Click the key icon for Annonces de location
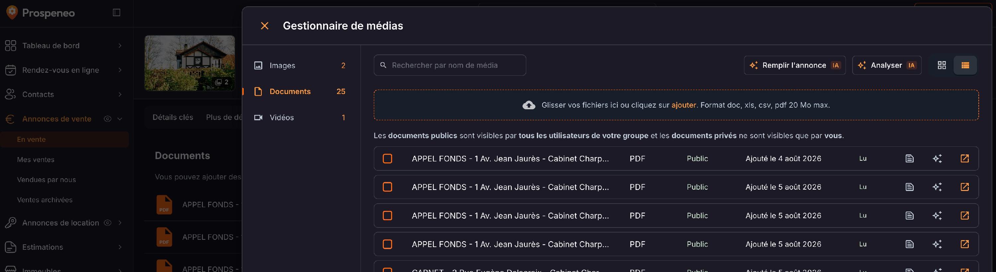Screen dimensions: 996x272 [x=10, y=223]
